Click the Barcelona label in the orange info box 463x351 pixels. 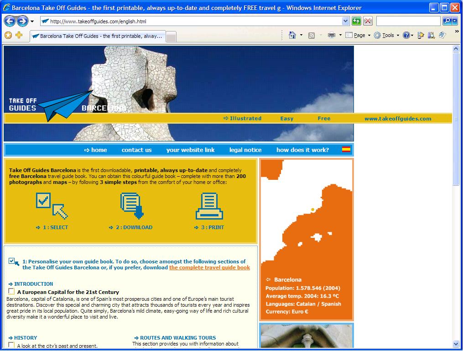click(x=287, y=279)
